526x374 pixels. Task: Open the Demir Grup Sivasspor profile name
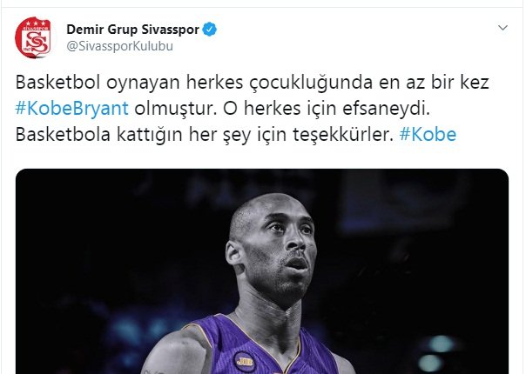click(x=133, y=30)
